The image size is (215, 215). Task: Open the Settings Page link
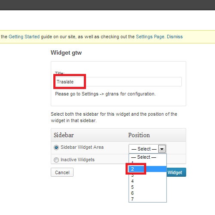[x=150, y=37]
